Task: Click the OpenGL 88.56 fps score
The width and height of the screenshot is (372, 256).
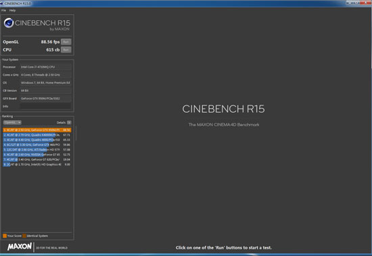Action: coord(50,42)
